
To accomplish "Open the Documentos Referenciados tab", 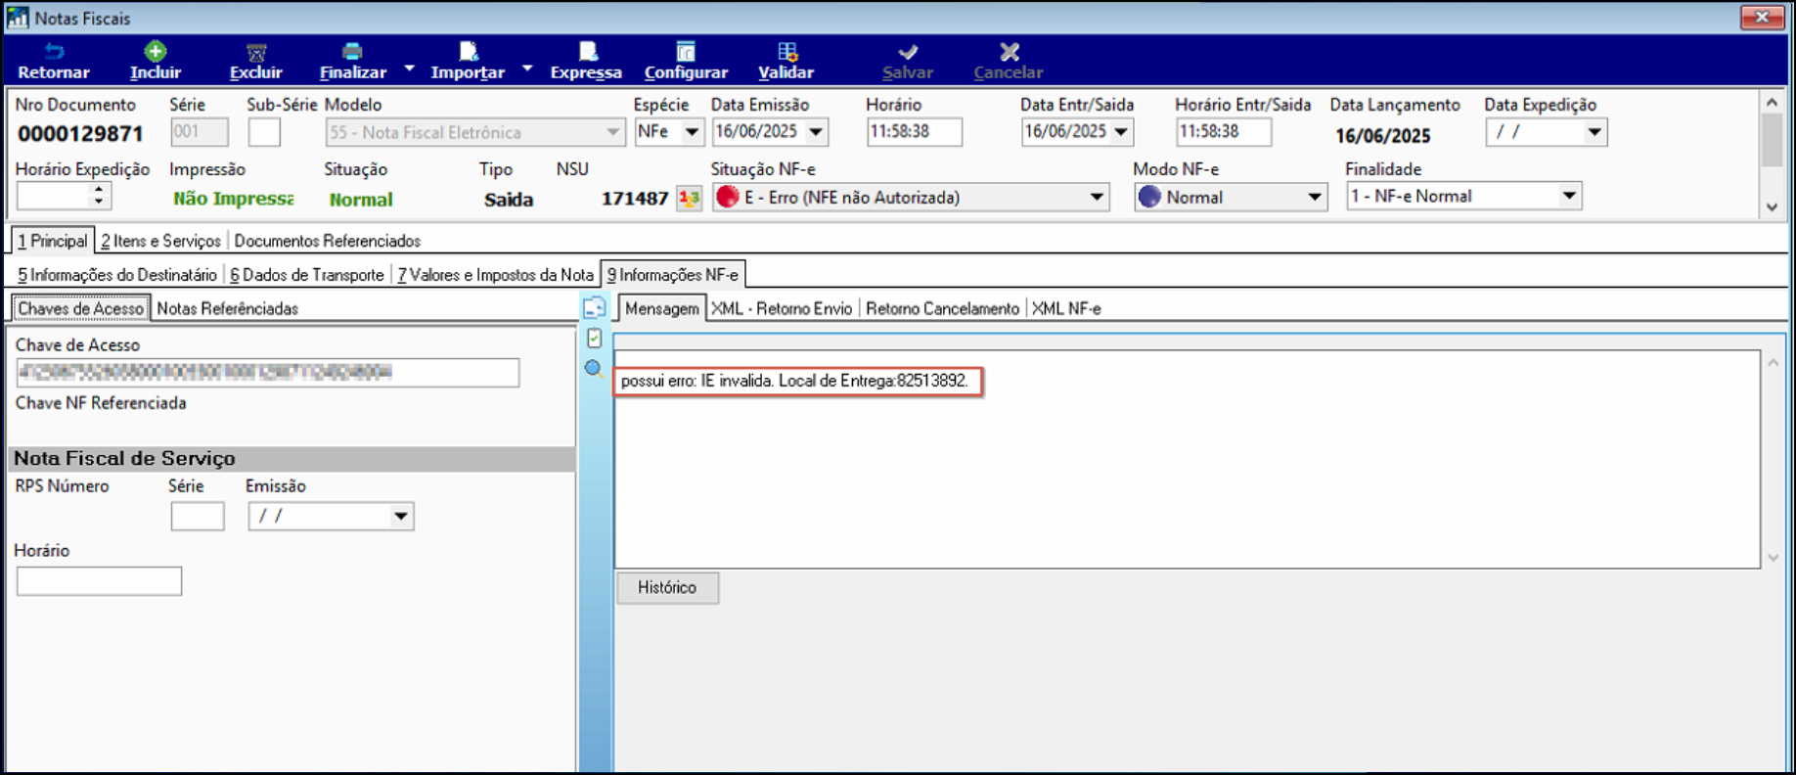I will pos(328,241).
